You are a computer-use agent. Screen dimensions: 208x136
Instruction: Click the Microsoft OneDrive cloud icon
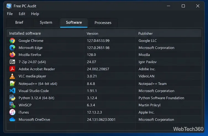(x=12, y=119)
